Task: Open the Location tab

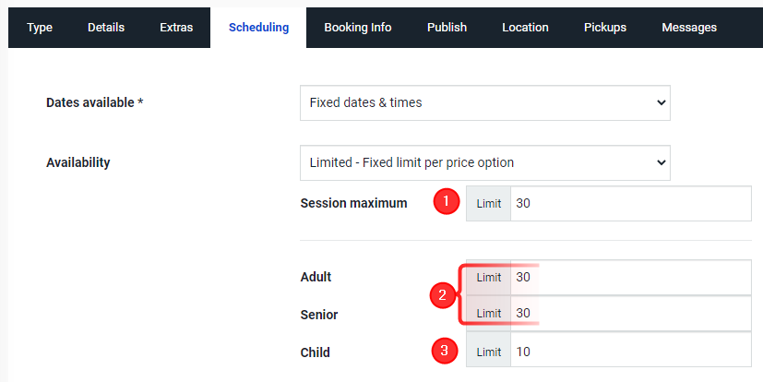Action: tap(525, 28)
